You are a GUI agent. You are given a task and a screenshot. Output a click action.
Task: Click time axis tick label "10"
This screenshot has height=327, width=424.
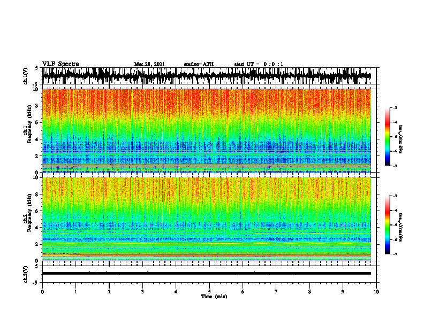[376, 292]
